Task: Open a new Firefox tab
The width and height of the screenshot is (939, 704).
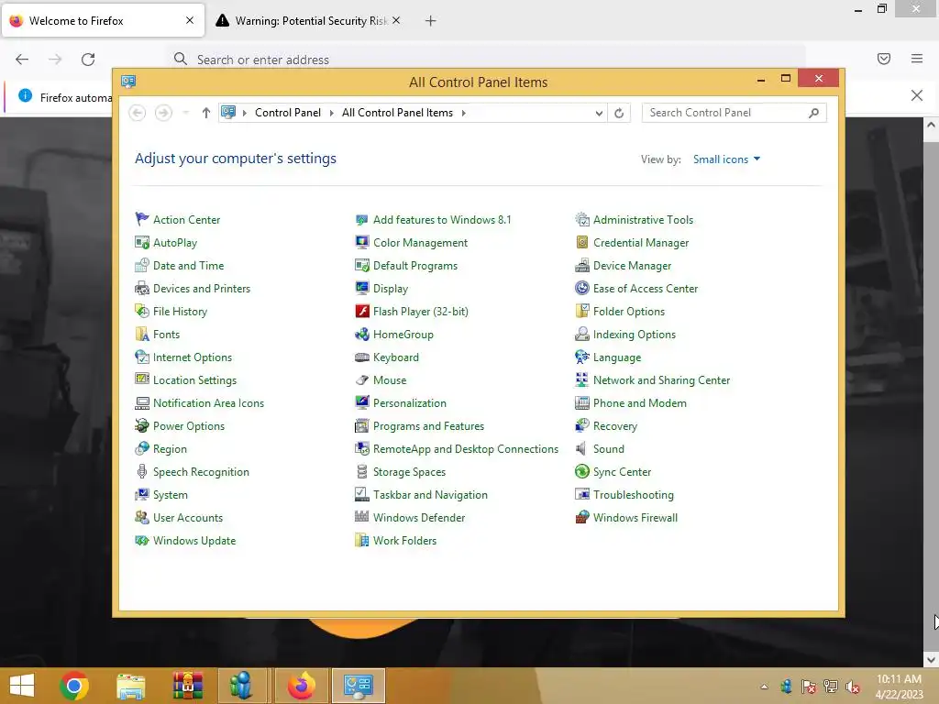Action: pos(431,21)
